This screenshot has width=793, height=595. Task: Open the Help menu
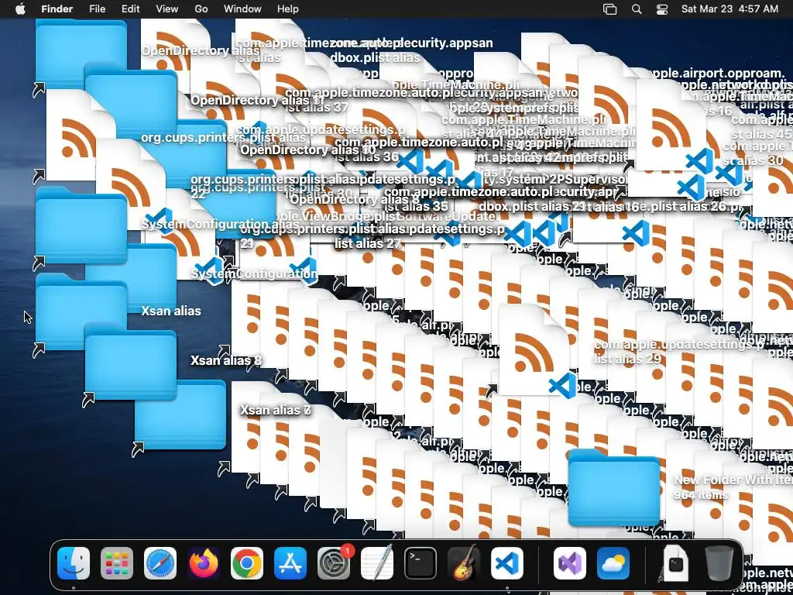288,9
